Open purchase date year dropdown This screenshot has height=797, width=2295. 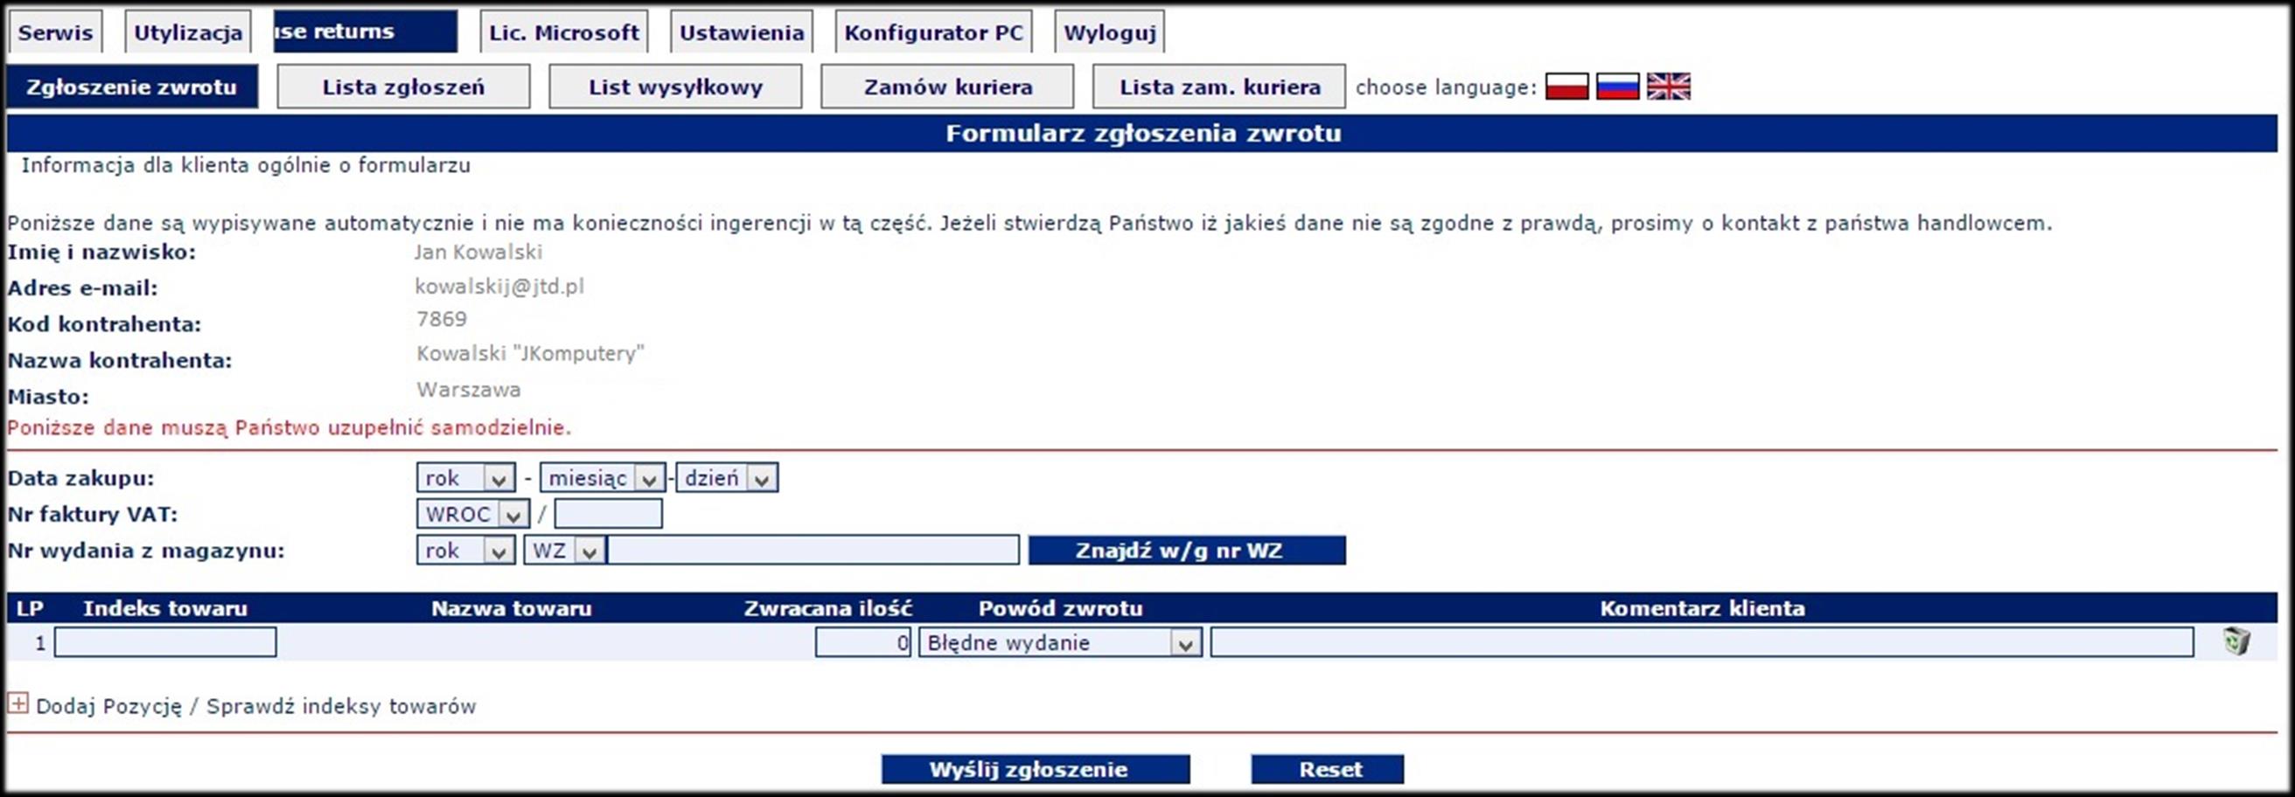pyautogui.click(x=465, y=478)
